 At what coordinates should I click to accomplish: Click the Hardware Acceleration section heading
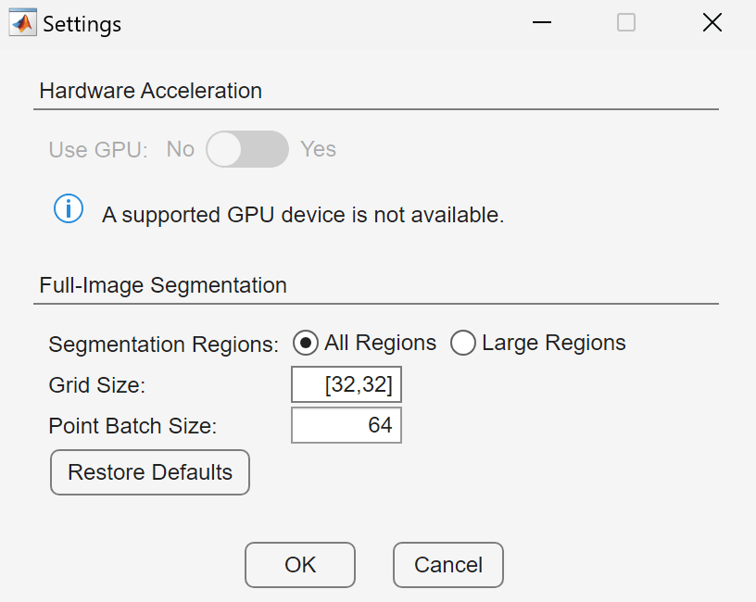coord(151,91)
